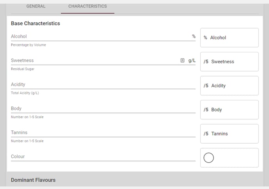Screen dimensions: 269x189
Task: Click the info icon in Sweetness field
Action: pyautogui.click(x=182, y=60)
